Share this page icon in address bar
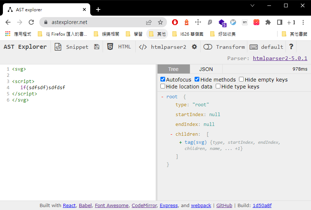This screenshot has height=210, width=311. click(149, 22)
